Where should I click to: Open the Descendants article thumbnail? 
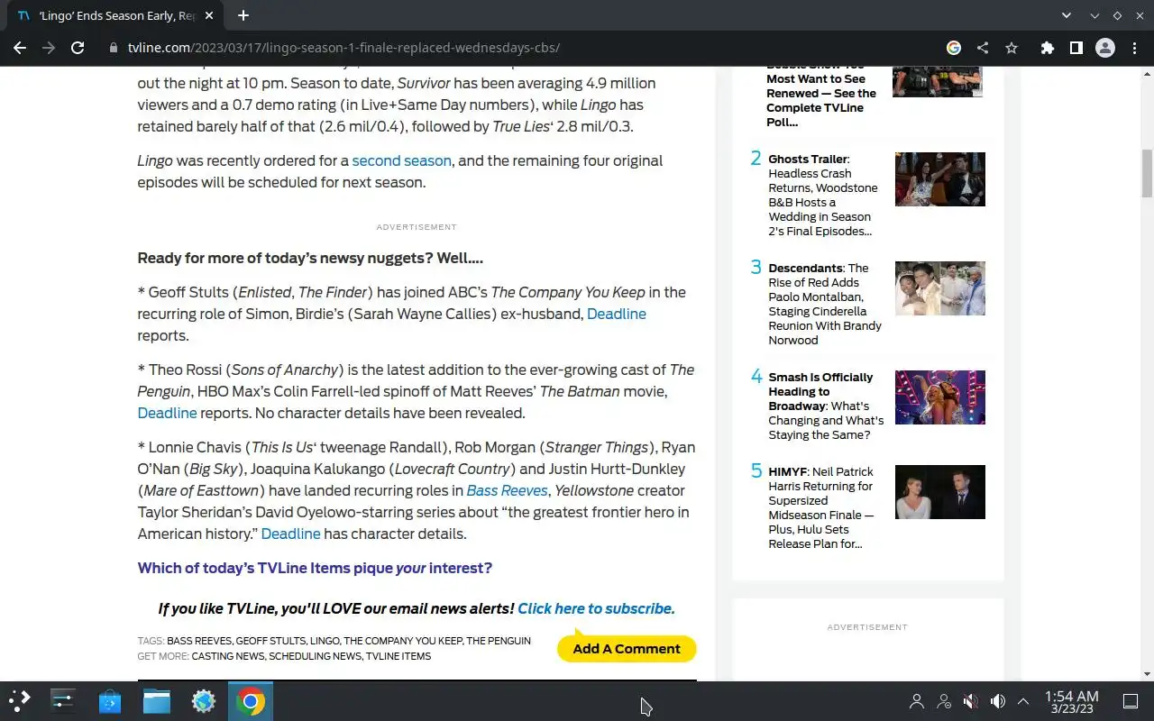click(939, 287)
